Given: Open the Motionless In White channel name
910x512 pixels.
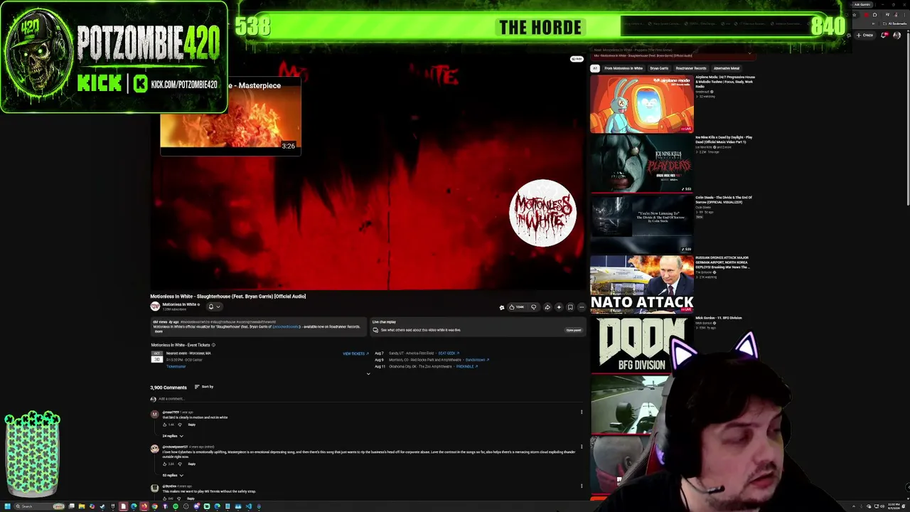Looking at the screenshot, I should (178, 304).
